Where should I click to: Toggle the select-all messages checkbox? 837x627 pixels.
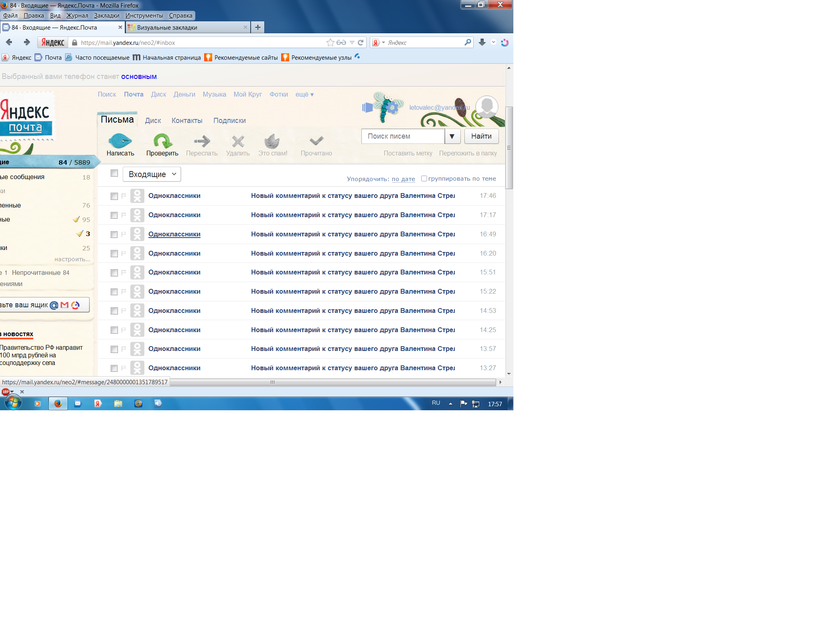[114, 173]
